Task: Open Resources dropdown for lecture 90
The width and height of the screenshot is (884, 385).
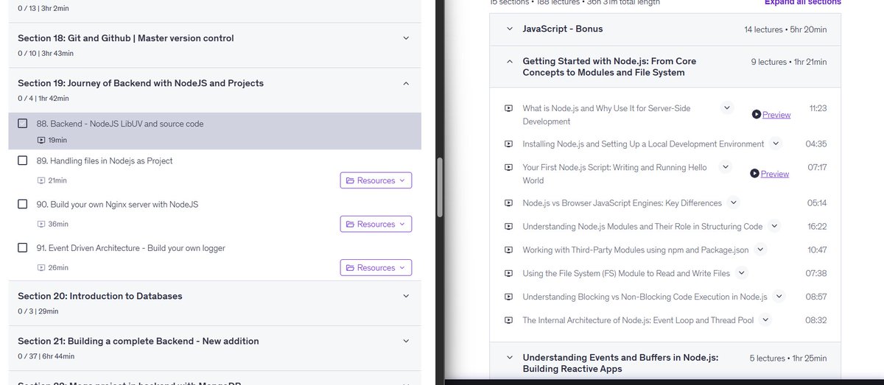Action: [376, 224]
